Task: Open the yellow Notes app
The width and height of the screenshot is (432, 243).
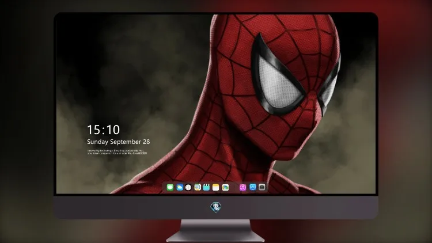Action: click(216, 187)
